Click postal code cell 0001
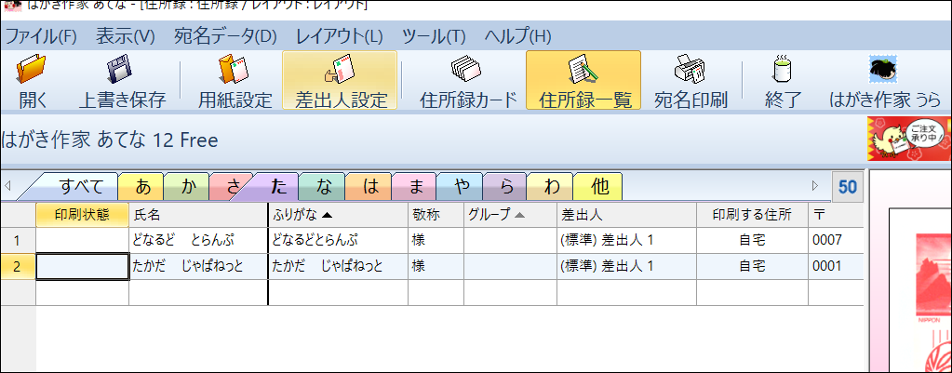The width and height of the screenshot is (952, 373). [836, 266]
